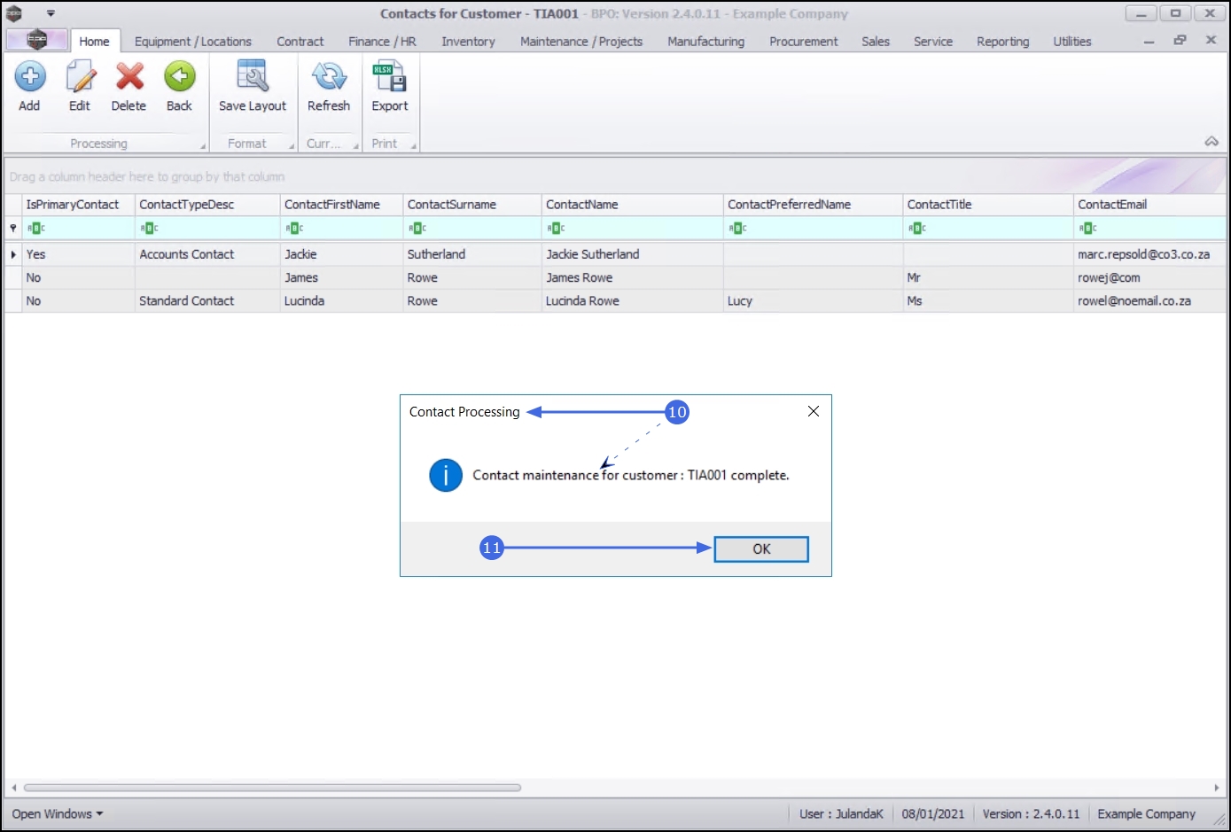Export contacts using XLSX Export icon
Viewport: 1231px width, 832px height.
coord(390,77)
